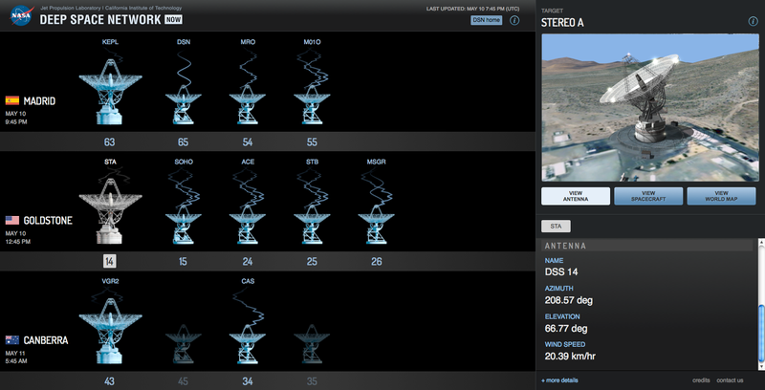Click the KEPL spacecraft label
Viewport: 765px width, 390px height.
(110, 42)
